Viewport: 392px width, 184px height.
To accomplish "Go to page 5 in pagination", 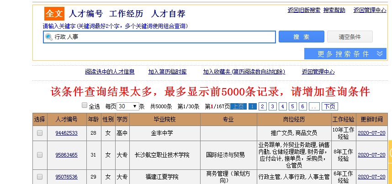I will pos(292,106).
